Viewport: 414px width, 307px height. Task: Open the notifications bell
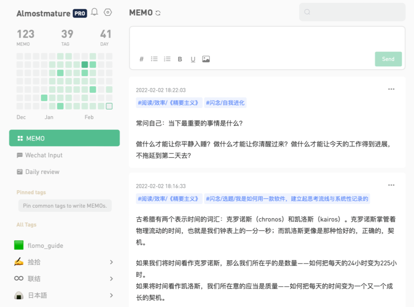(95, 12)
